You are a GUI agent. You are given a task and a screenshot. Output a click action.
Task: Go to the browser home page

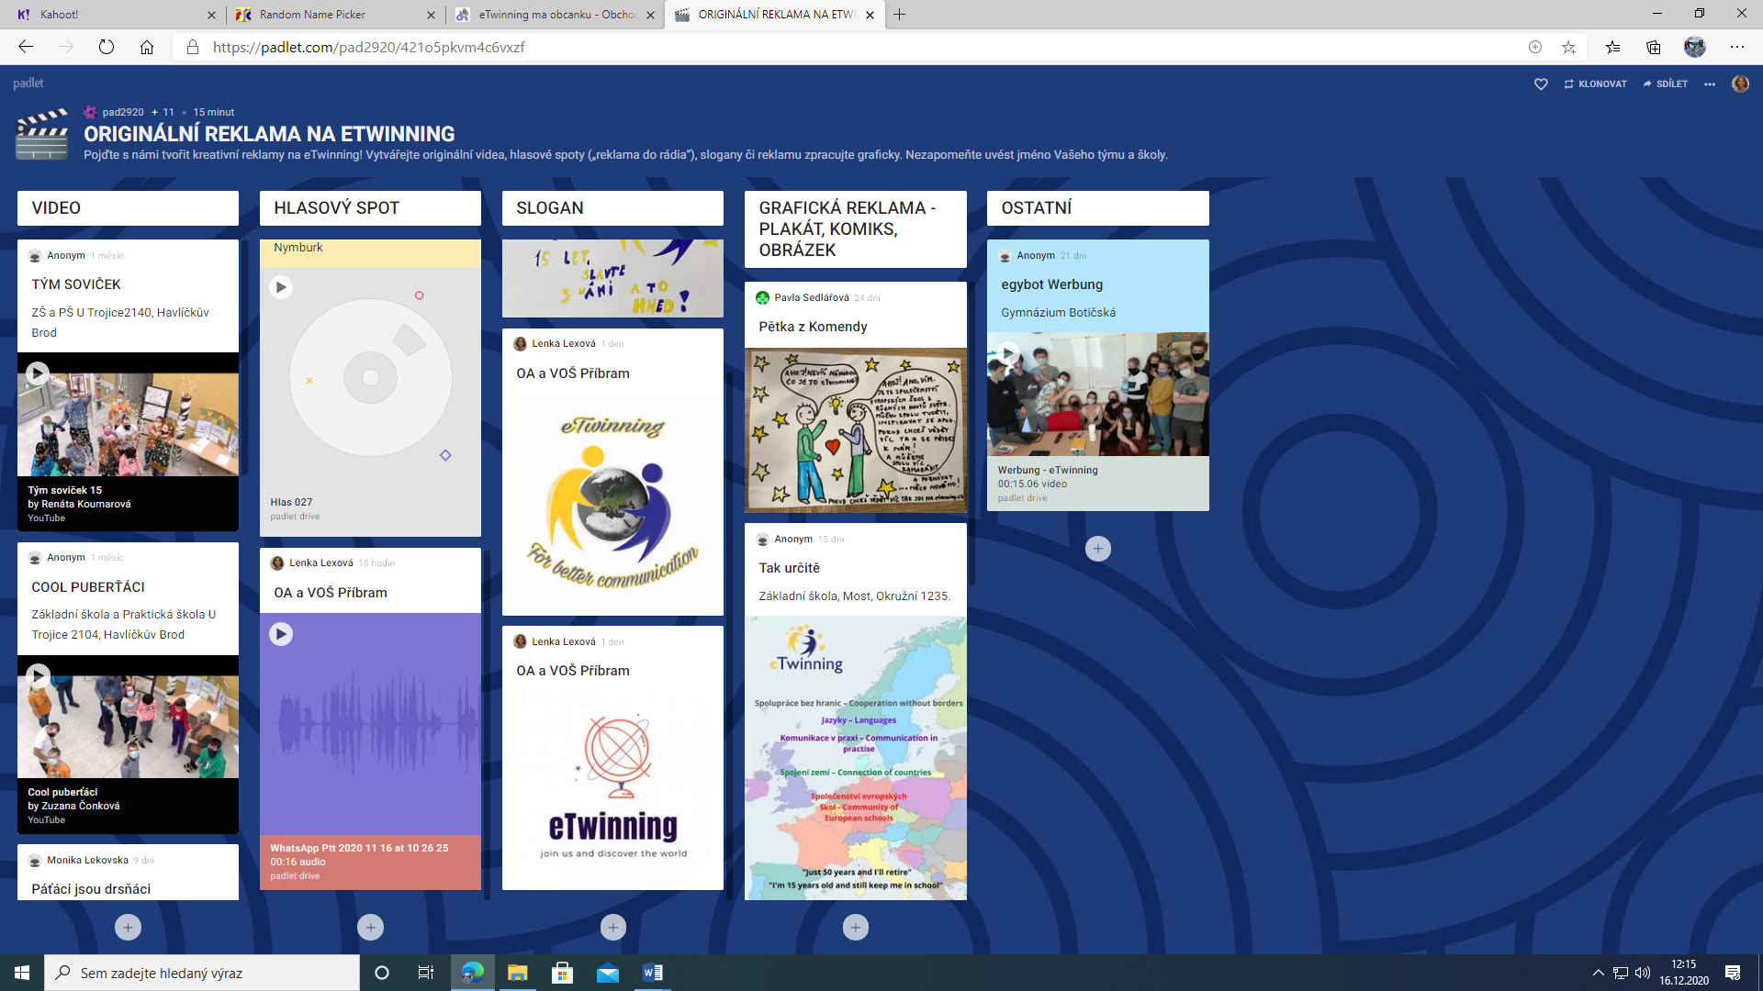147,47
